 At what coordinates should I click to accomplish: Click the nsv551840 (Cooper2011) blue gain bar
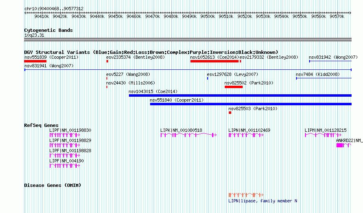[251, 104]
